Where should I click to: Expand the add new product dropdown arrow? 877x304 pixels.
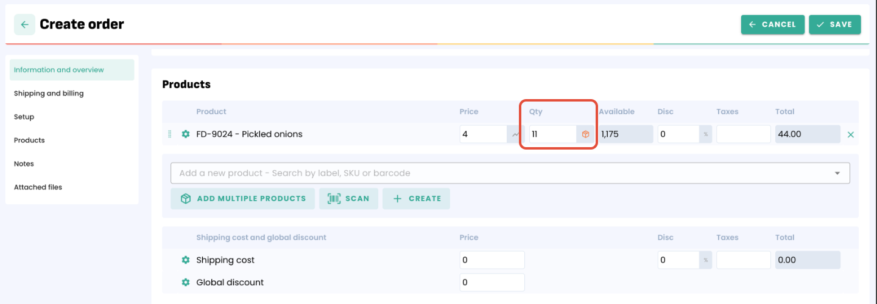click(837, 173)
